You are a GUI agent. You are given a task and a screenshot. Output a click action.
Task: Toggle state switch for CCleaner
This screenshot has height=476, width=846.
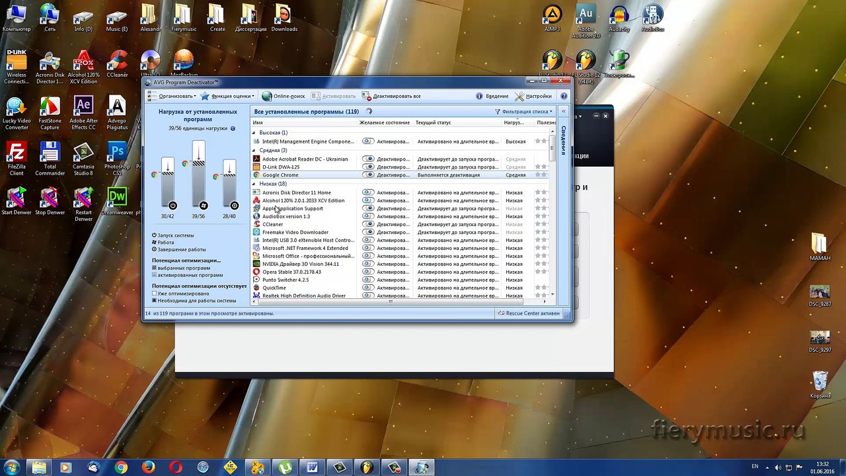[368, 224]
